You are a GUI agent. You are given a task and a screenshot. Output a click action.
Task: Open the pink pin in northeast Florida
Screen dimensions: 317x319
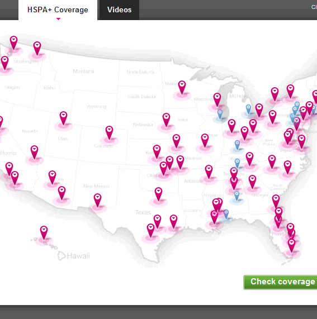point(276,202)
